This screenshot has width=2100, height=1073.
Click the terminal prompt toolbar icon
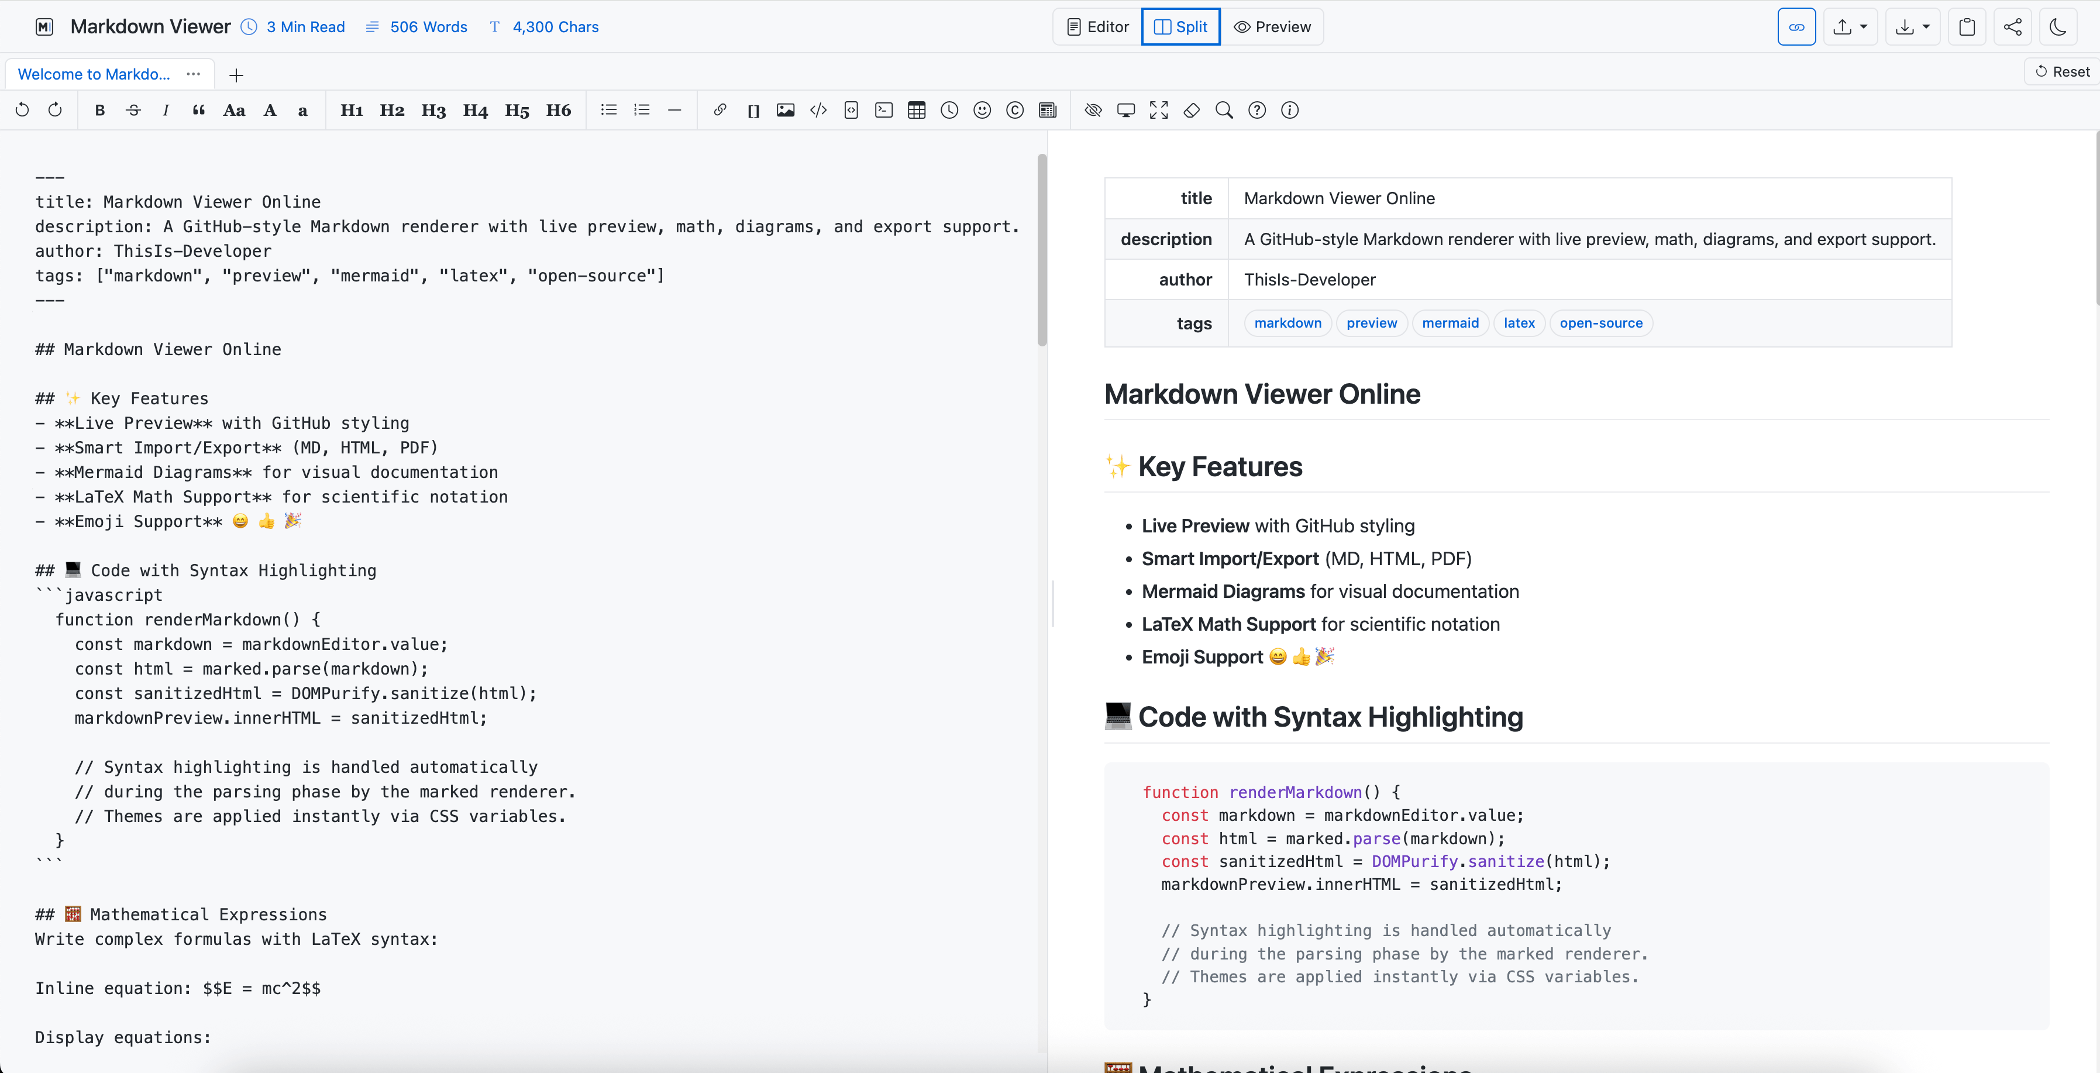(x=884, y=110)
